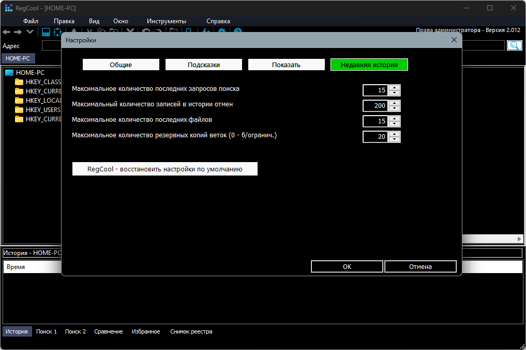The width and height of the screenshot is (526, 350).
Task: Switch to the Показать settings tab
Action: pos(286,65)
